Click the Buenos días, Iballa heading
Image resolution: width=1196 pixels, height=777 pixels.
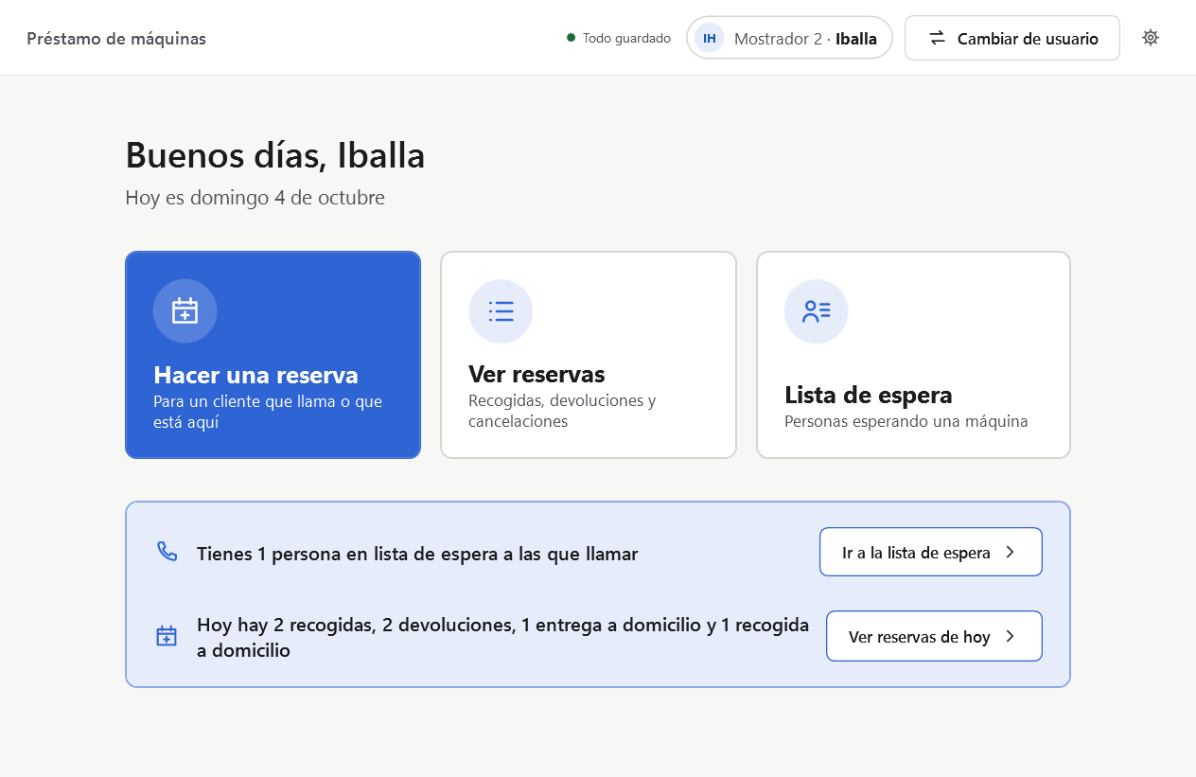(x=275, y=155)
